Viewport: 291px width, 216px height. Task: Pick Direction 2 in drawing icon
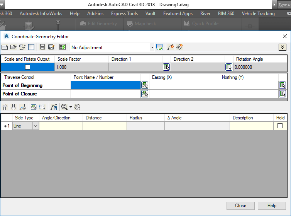tap(229, 67)
